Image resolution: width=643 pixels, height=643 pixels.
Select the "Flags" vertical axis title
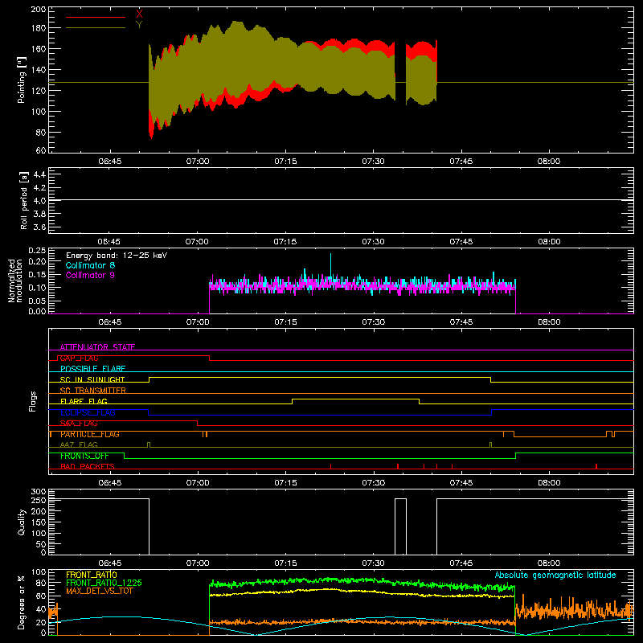(33, 401)
